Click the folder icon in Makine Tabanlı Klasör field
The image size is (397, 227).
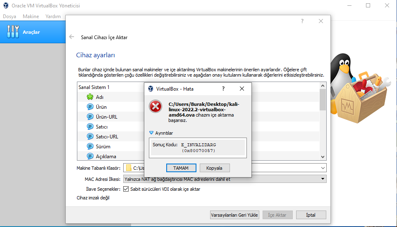tap(129, 168)
